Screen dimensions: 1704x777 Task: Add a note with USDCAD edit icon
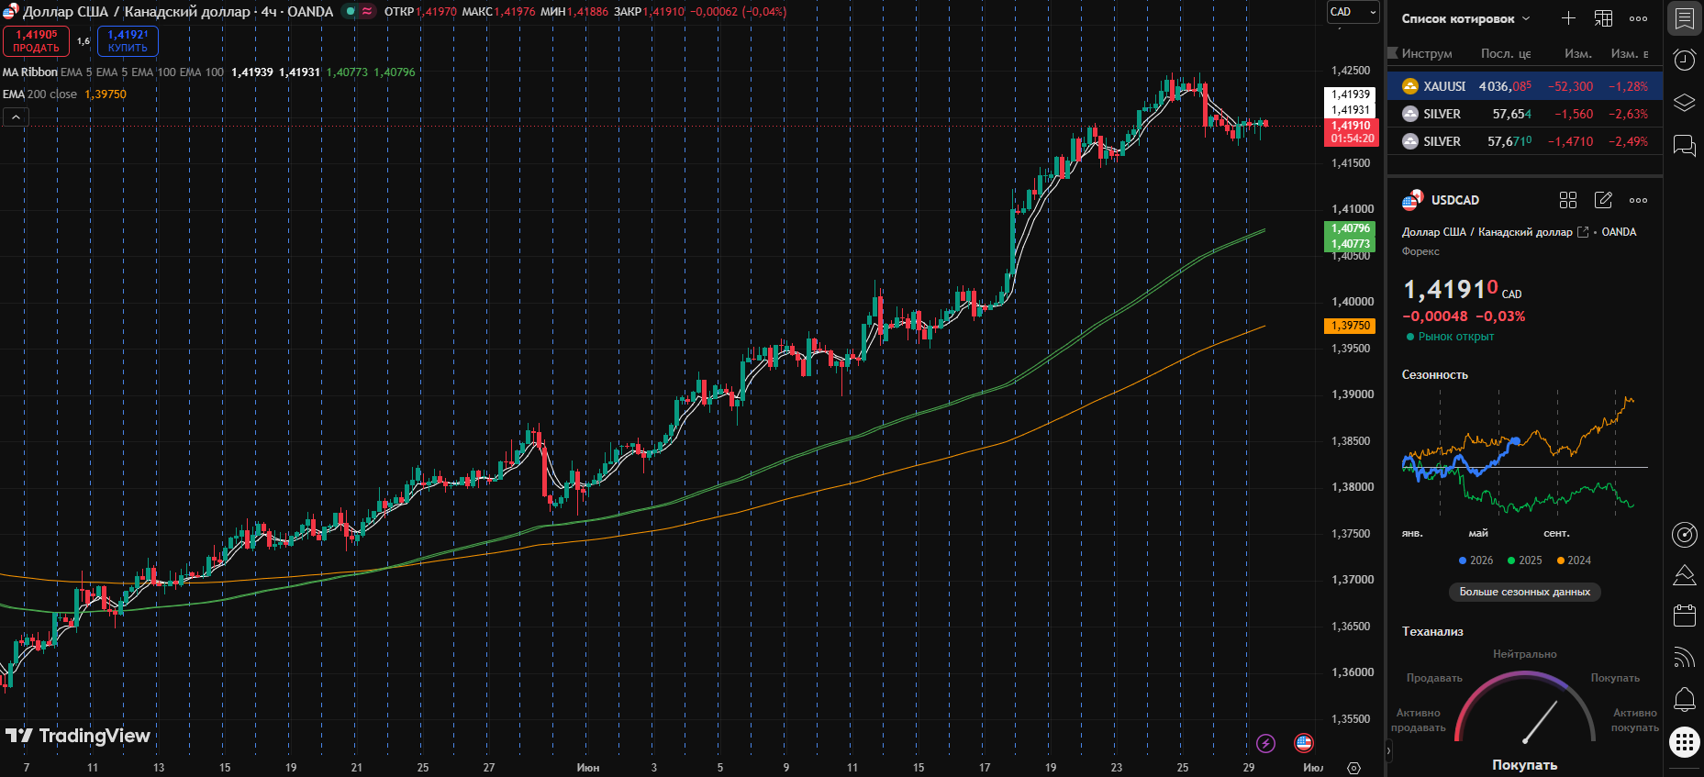click(x=1603, y=200)
